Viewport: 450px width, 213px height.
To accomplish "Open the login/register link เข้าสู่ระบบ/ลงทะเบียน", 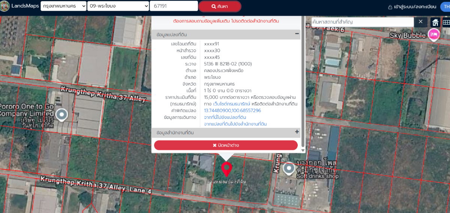I will coord(412,7).
